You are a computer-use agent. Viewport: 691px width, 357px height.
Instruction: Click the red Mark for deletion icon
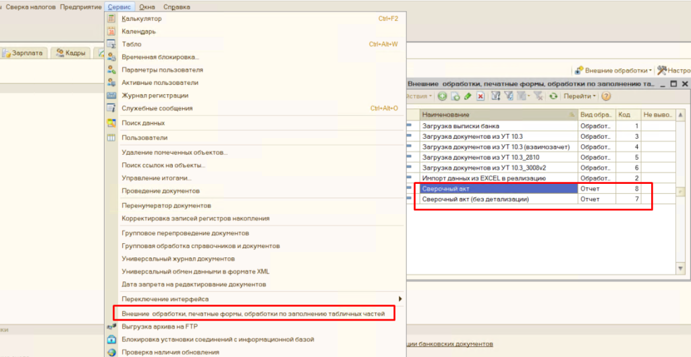[480, 96]
